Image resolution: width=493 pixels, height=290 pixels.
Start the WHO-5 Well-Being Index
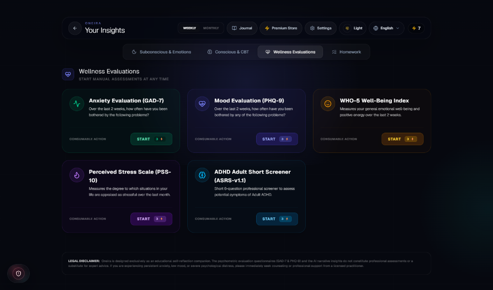pos(402,139)
